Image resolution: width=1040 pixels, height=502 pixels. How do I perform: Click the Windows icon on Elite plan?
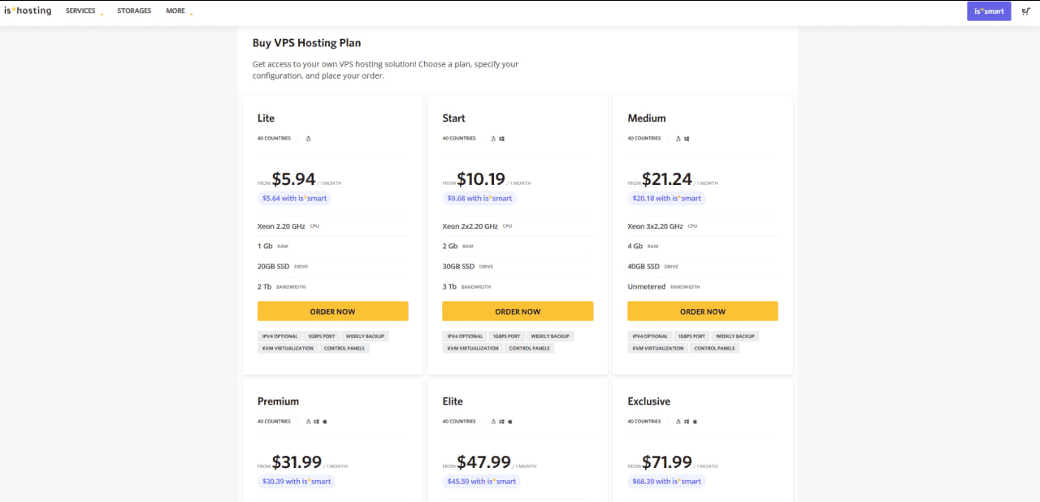[502, 422]
